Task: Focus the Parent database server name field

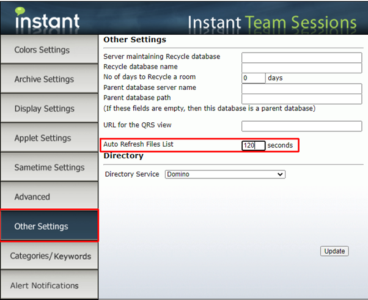Action: tap(301, 89)
